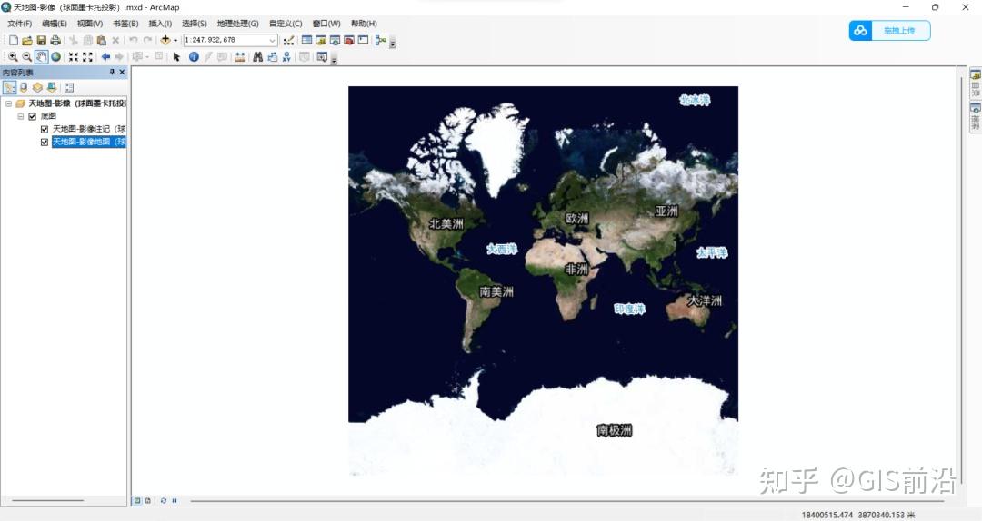The image size is (982, 521).
Task: Close the 内容列表 panel
Action: (x=122, y=73)
